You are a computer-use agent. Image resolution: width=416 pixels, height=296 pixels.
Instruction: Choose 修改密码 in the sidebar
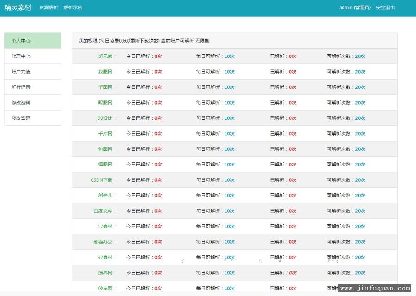coord(33,118)
